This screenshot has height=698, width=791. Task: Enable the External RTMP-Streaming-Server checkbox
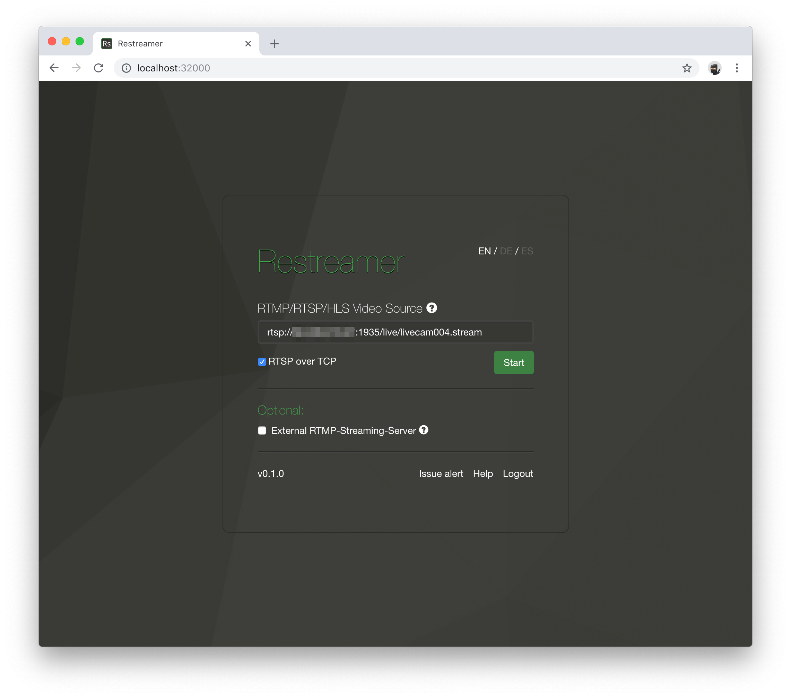point(262,431)
